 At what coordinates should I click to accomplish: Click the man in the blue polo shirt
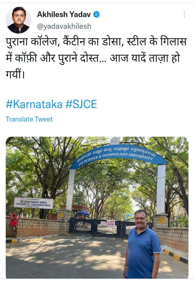click(142, 245)
